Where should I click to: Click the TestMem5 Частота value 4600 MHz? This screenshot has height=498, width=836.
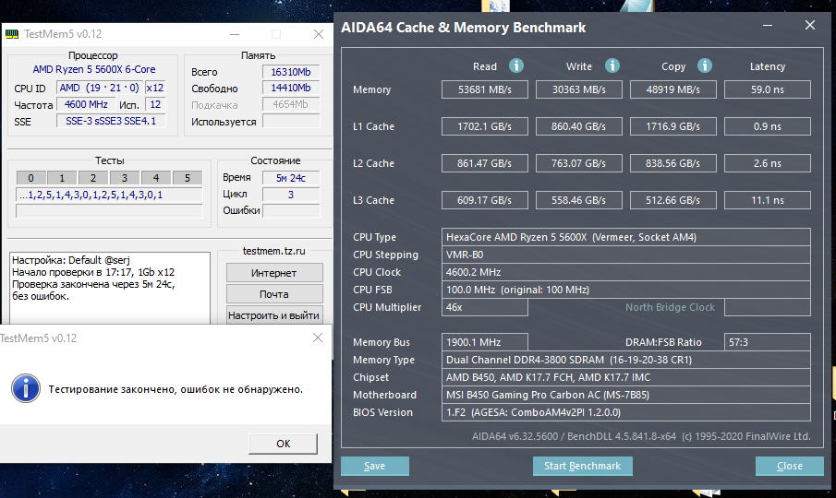[86, 104]
